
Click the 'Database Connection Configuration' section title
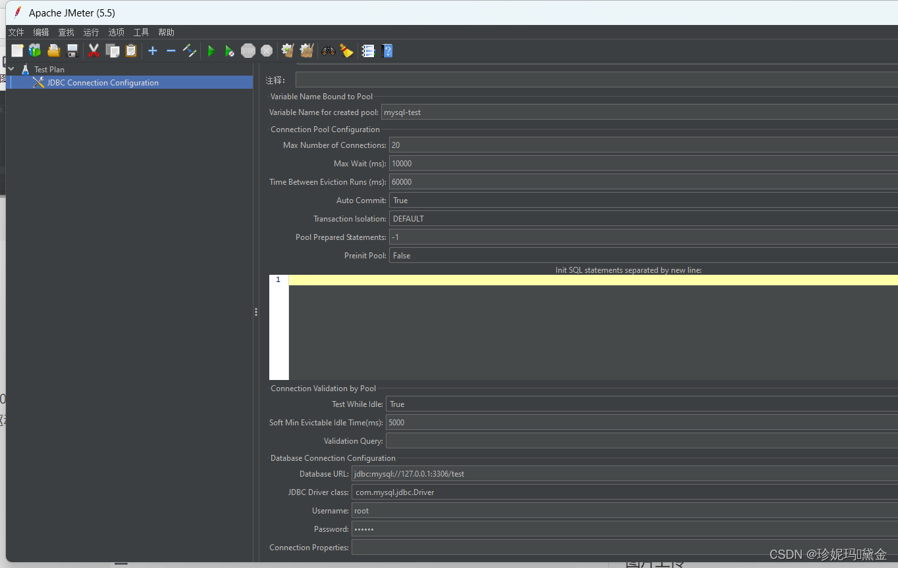pos(333,458)
